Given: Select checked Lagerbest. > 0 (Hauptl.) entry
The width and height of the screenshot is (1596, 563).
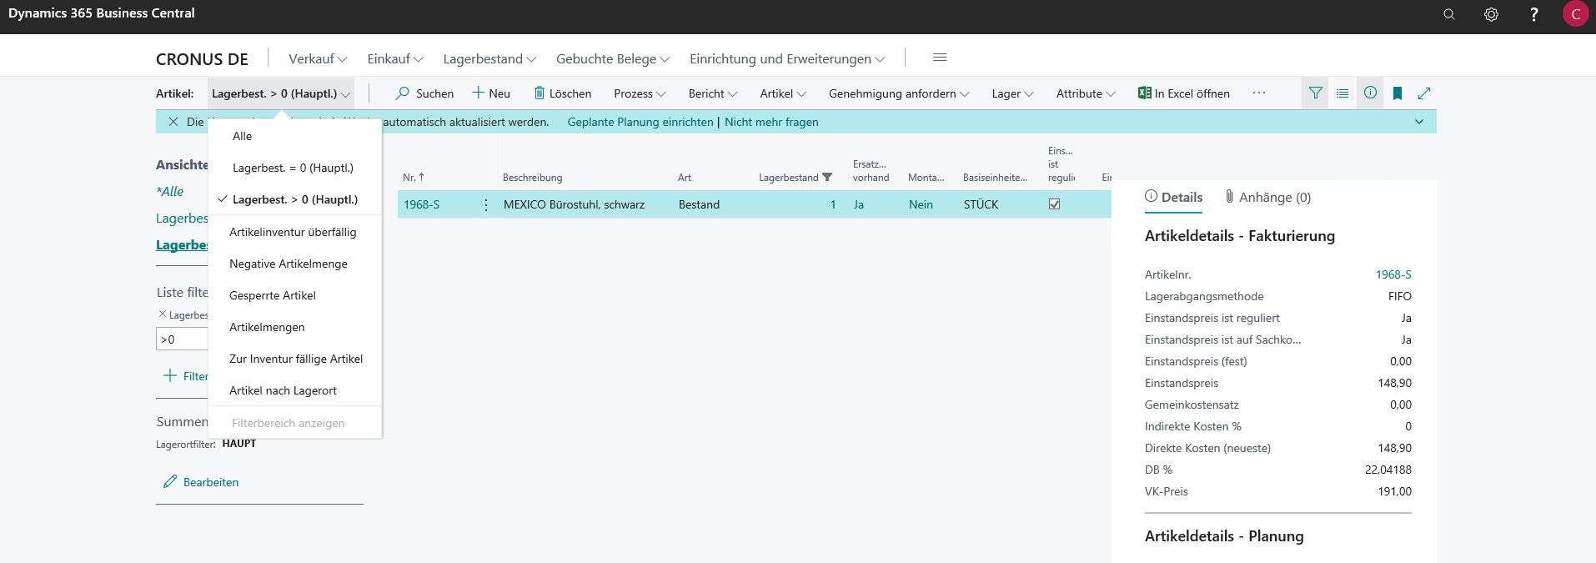Looking at the screenshot, I should [x=295, y=199].
